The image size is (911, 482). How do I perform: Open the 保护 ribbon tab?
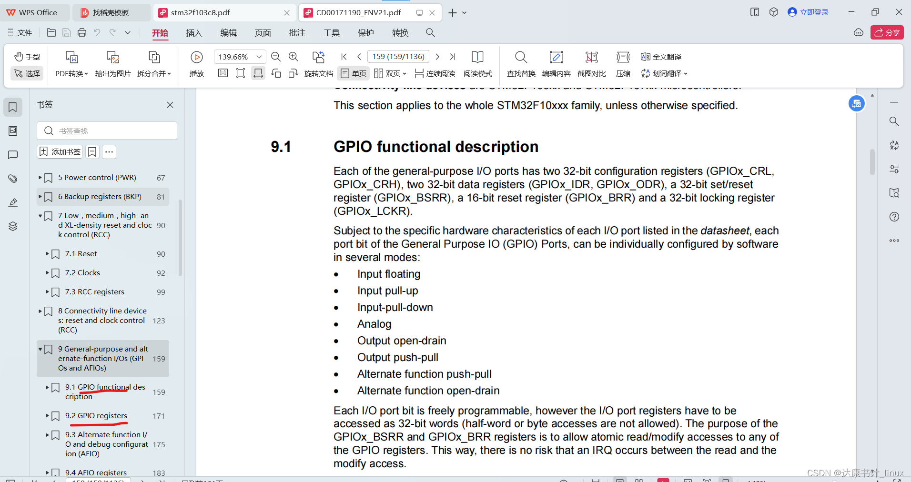(x=366, y=33)
